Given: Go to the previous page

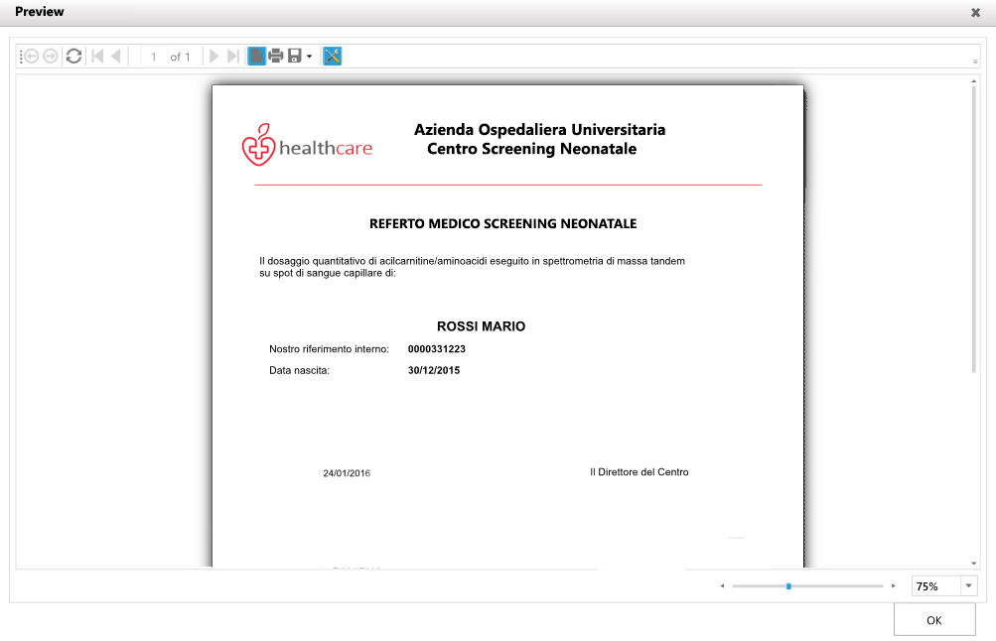Looking at the screenshot, I should [x=116, y=57].
